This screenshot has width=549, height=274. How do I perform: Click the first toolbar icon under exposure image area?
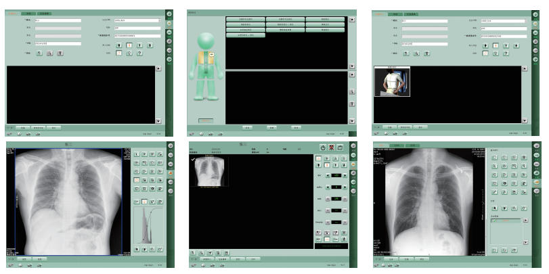[x=193, y=252]
